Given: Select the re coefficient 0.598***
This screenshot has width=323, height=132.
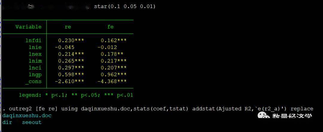Looking at the screenshot, I should (71, 74).
